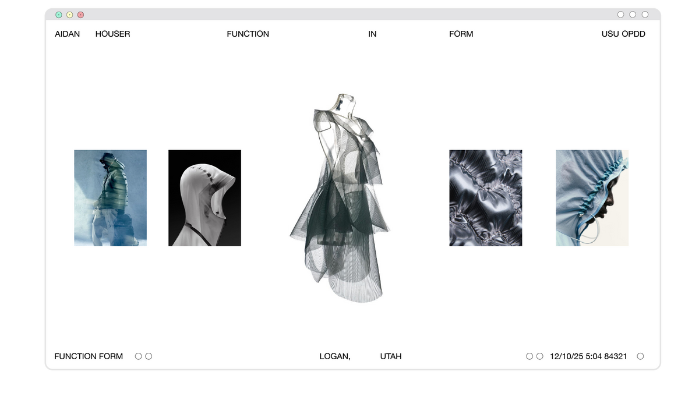Click first circle beside FUNCTION FORM footer
The width and height of the screenshot is (699, 393).
pos(138,356)
